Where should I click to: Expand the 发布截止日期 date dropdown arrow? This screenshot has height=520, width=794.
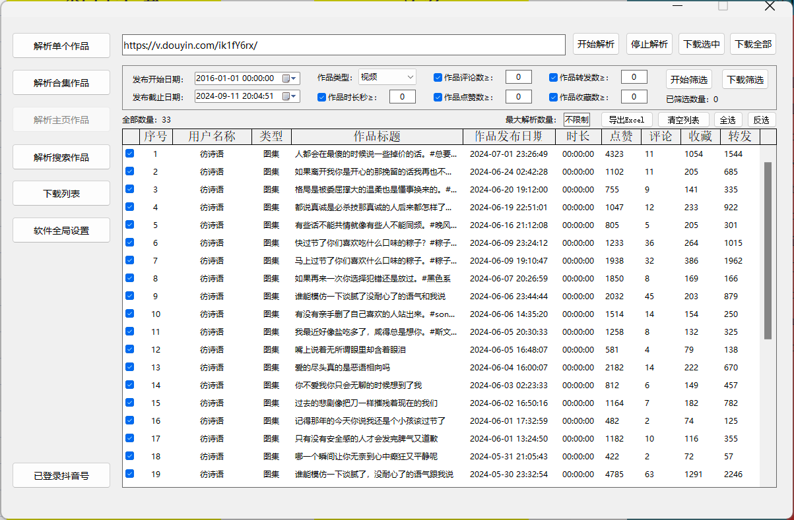pyautogui.click(x=294, y=96)
